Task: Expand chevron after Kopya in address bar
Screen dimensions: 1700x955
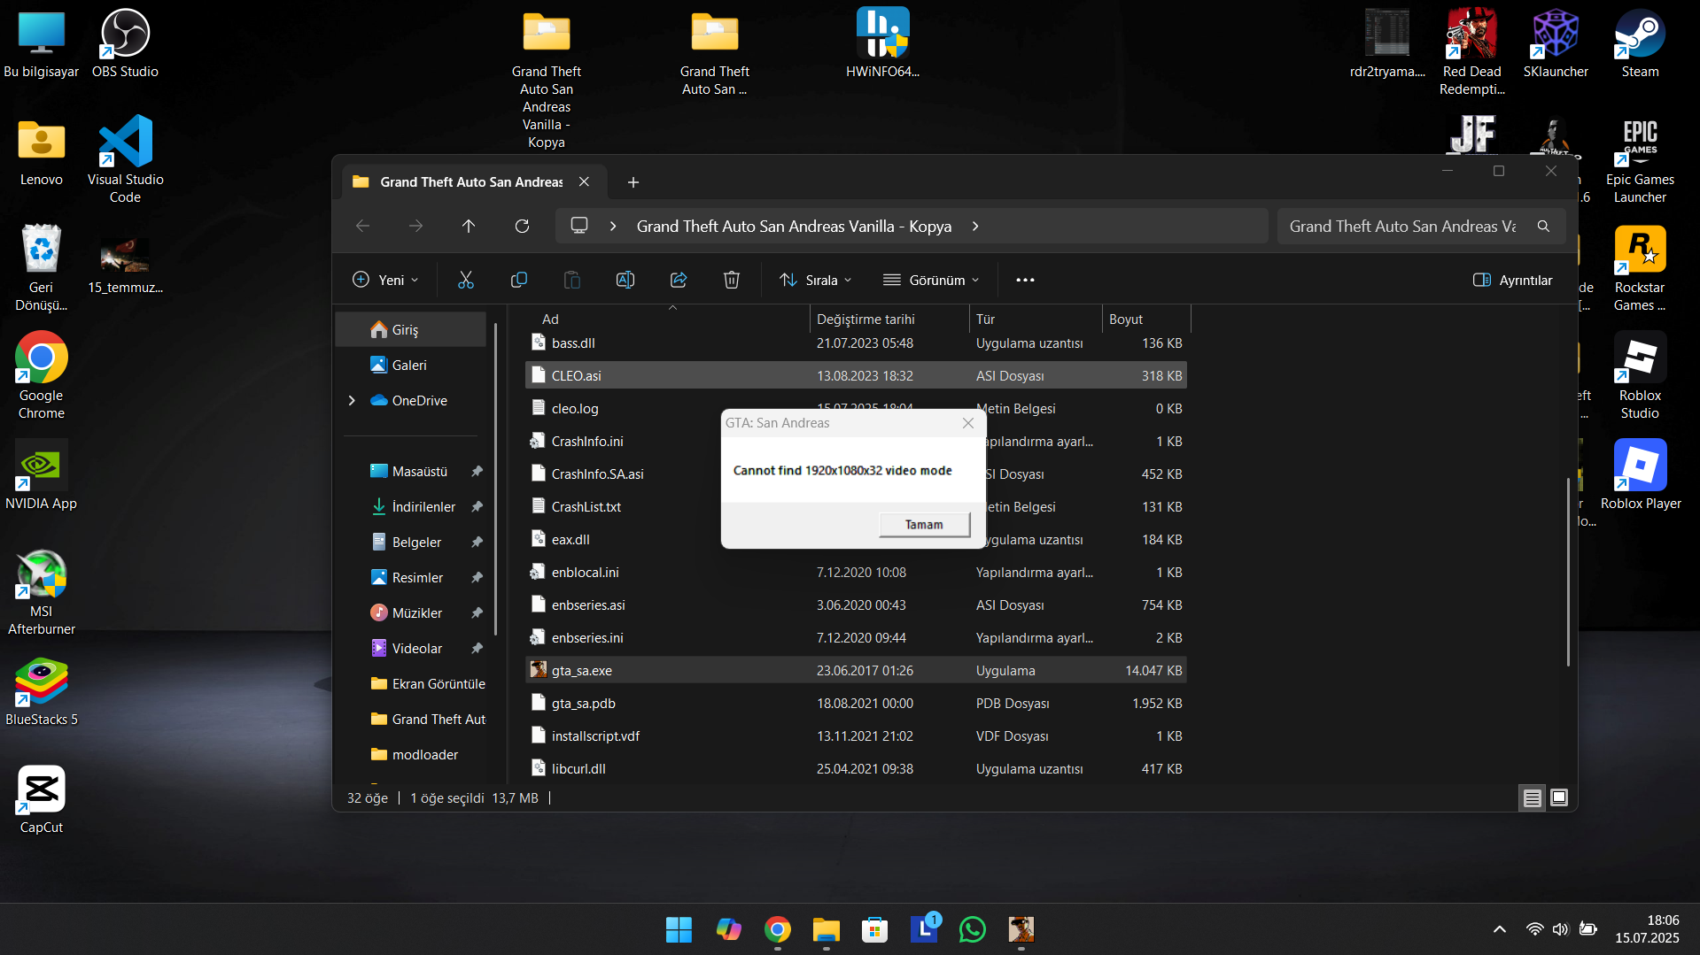Action: (975, 227)
